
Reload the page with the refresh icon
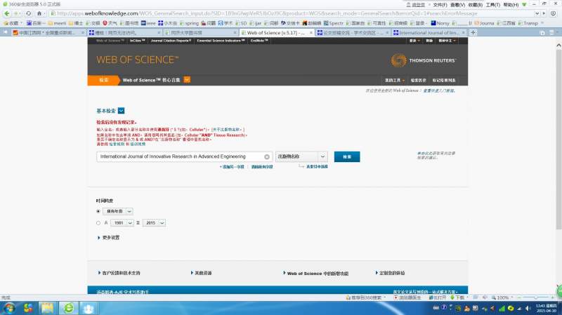(x=29, y=13)
